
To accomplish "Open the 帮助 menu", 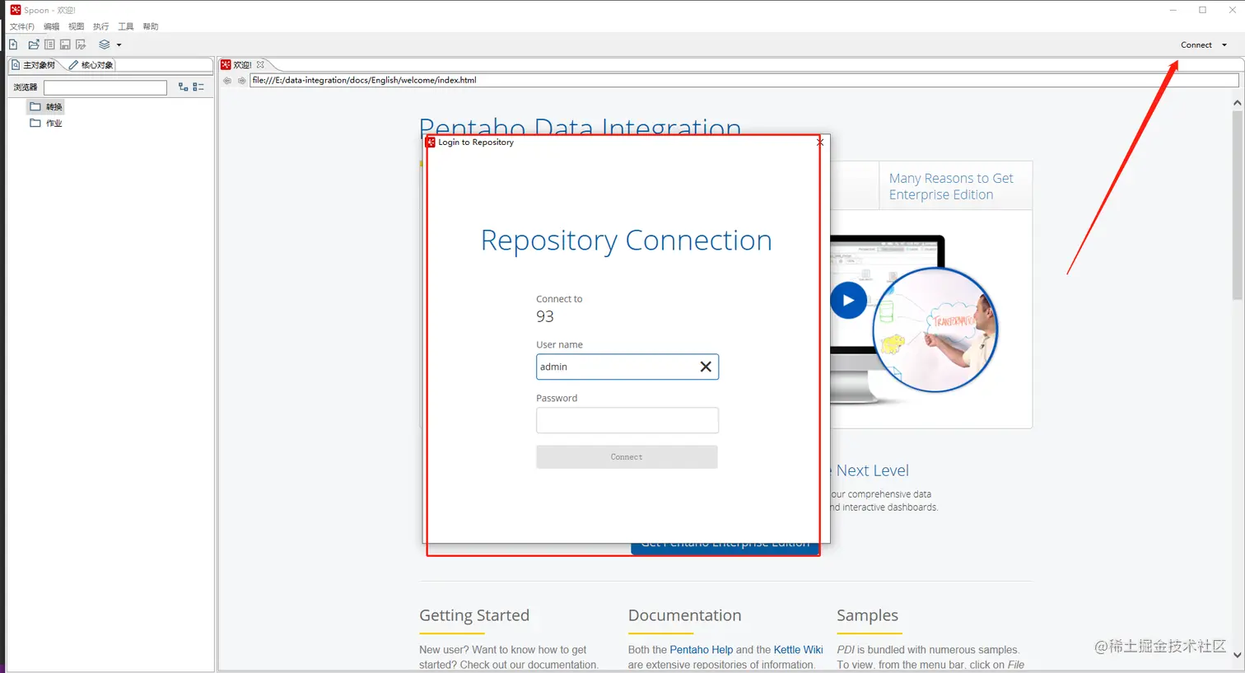I will pyautogui.click(x=150, y=26).
